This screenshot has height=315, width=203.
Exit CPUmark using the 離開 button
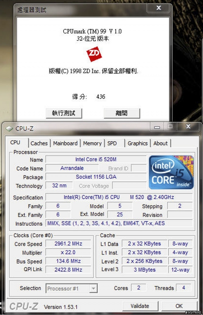pos(121,113)
